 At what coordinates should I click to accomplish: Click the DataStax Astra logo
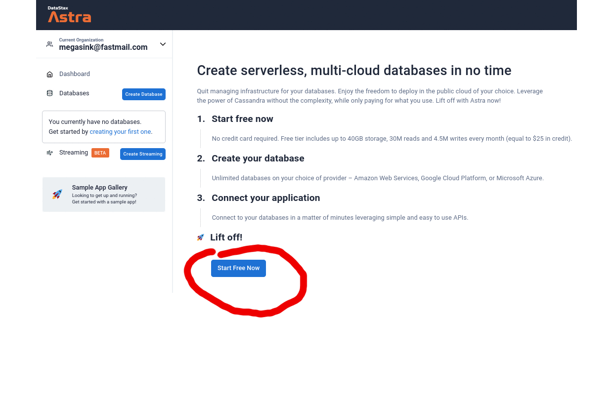pos(69,14)
